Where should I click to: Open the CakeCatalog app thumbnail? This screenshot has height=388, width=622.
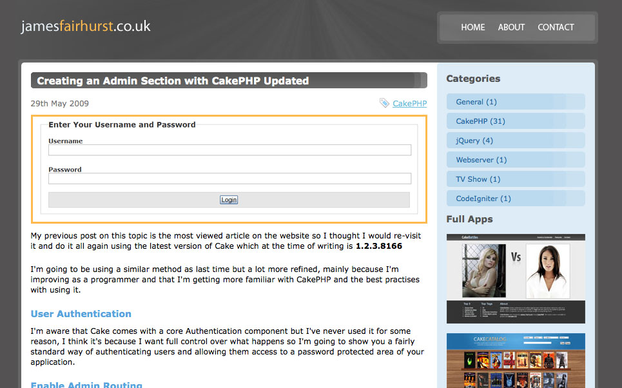click(516, 361)
